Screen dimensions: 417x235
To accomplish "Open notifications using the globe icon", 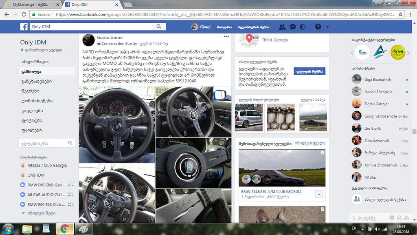I will pyautogui.click(x=303, y=27).
